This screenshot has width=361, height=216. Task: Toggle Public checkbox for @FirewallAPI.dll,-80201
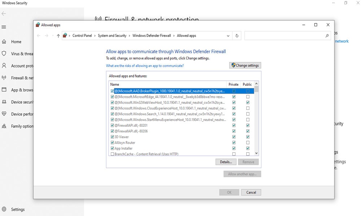tap(248, 125)
